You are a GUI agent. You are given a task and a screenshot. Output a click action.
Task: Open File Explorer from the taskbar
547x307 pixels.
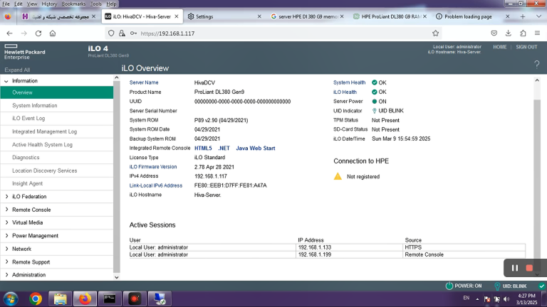[x=60, y=299]
